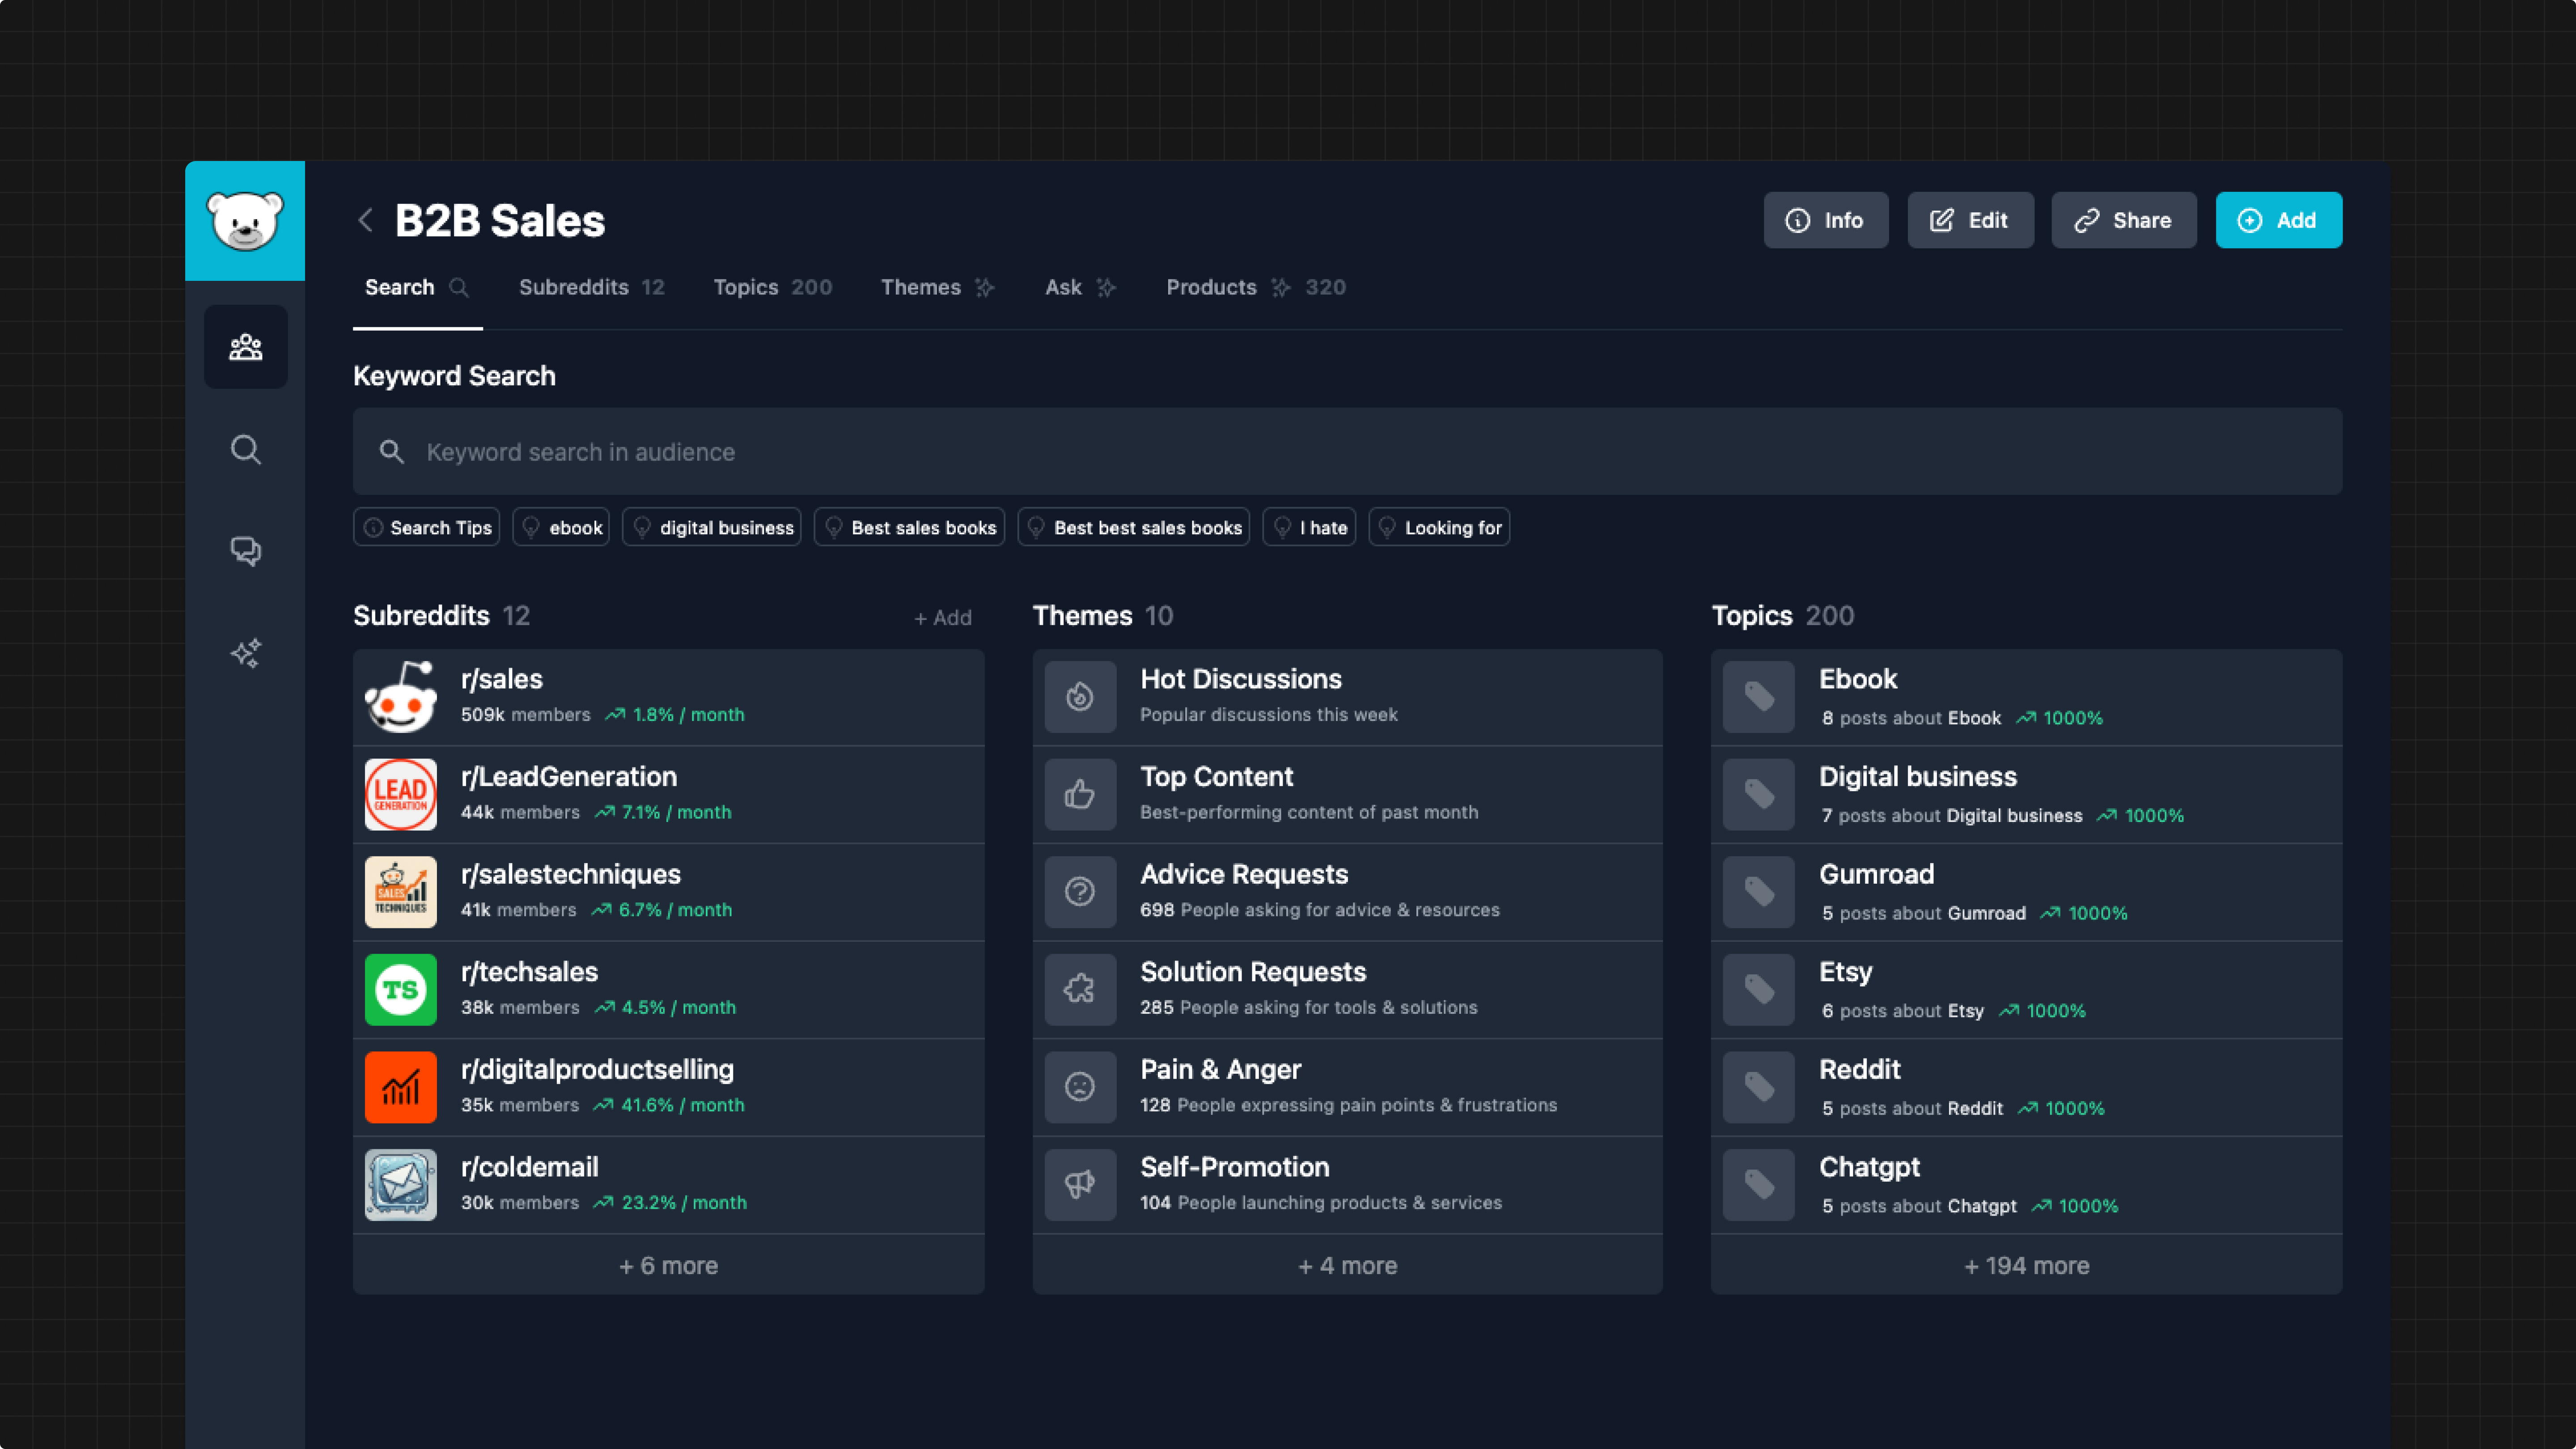
Task: Open the Info button
Action: pyautogui.click(x=1825, y=220)
